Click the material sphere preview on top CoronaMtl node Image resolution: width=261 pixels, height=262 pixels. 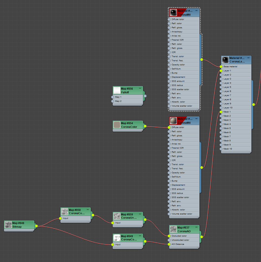[174, 12]
